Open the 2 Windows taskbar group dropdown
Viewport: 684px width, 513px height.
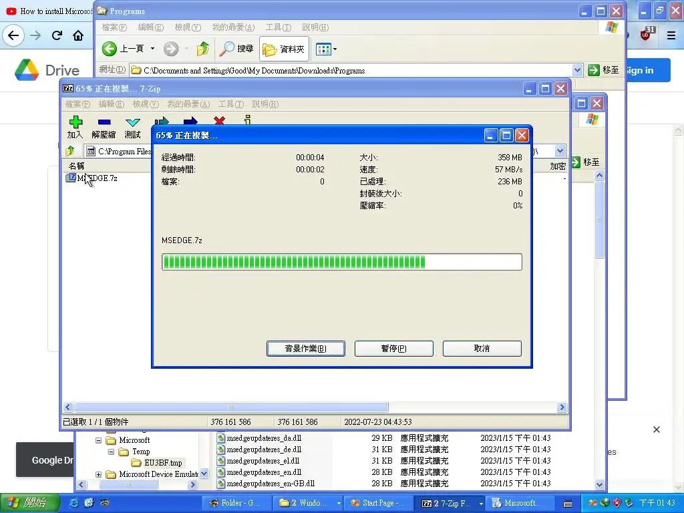(x=339, y=504)
